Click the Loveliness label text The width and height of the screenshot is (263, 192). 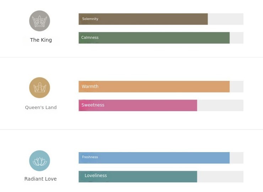96,176
